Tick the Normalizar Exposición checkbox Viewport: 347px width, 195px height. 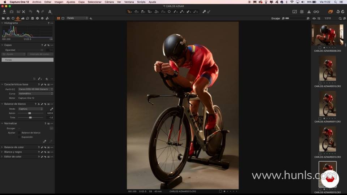pos(20,137)
